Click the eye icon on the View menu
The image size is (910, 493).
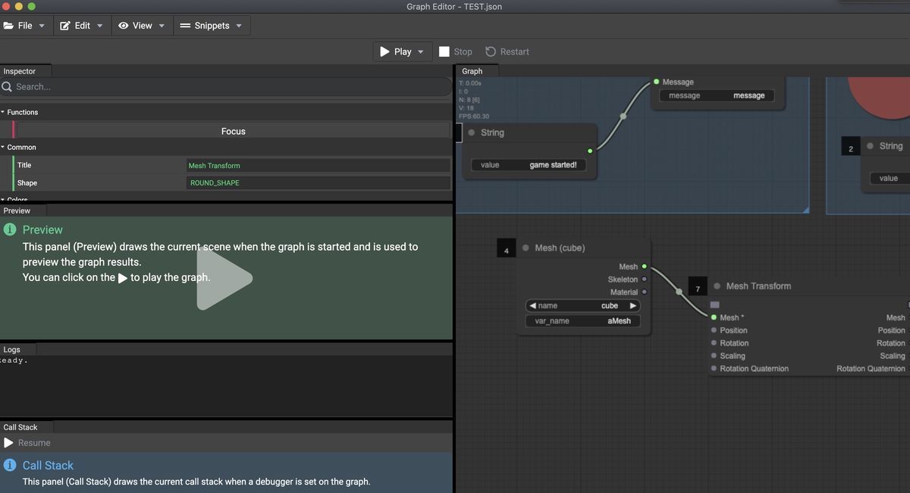[123, 25]
